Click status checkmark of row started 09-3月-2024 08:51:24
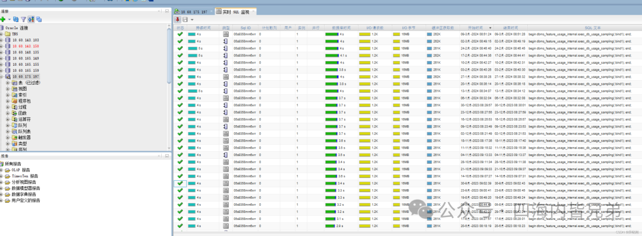 (180, 34)
